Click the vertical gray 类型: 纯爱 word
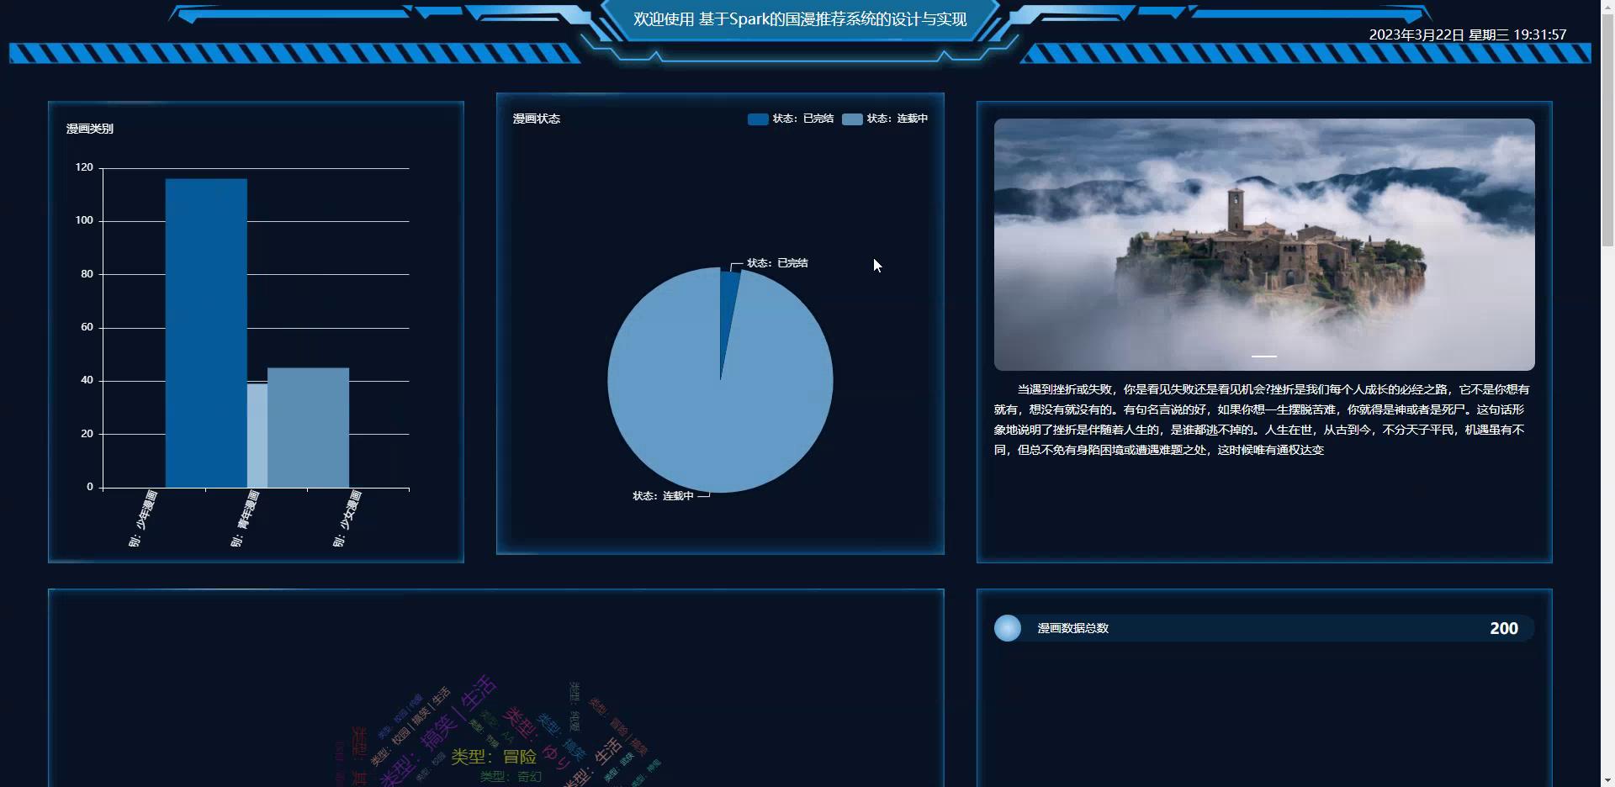The image size is (1615, 787). pyautogui.click(x=575, y=707)
